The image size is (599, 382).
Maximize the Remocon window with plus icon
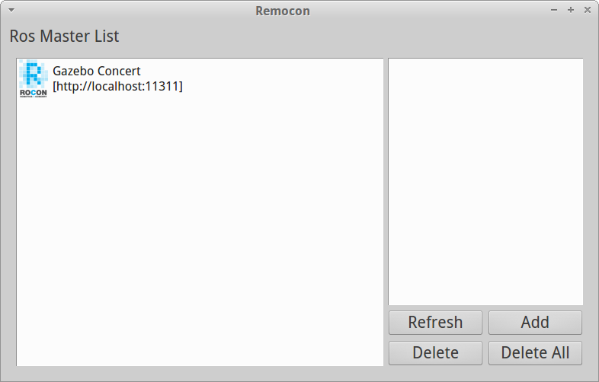(x=571, y=11)
